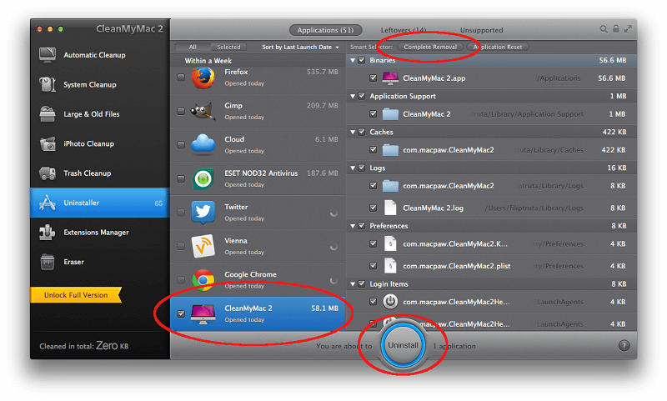
Task: Check the ESET NOD32 Antivirus checkbox
Action: coord(181,178)
